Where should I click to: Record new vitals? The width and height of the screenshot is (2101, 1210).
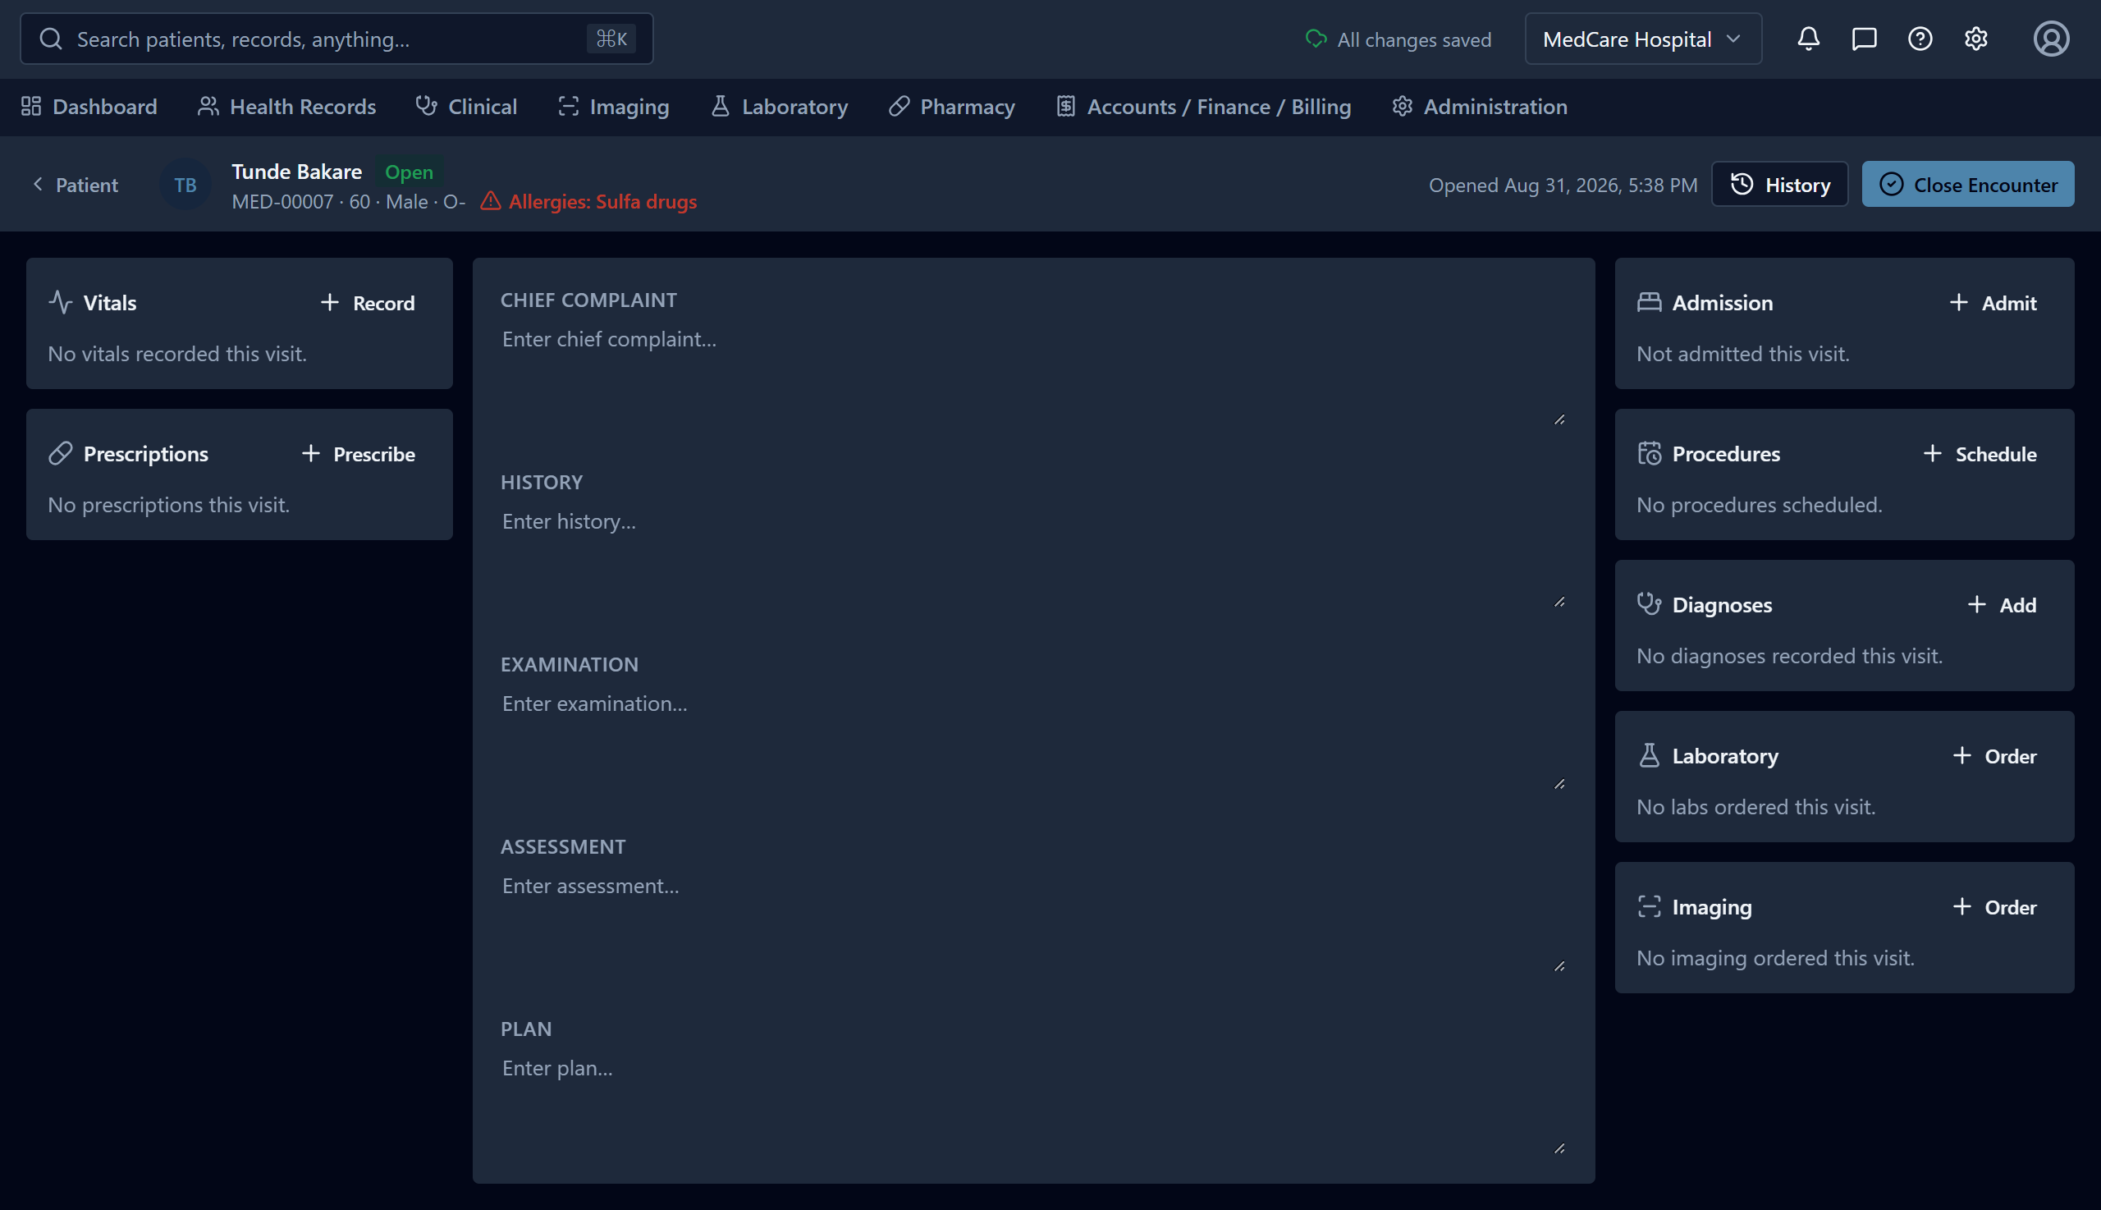point(367,302)
